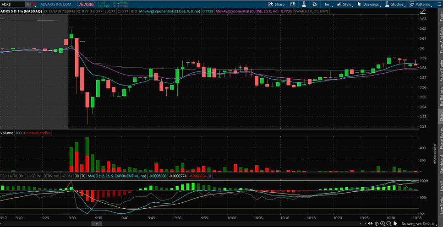Click the Share button
Image resolution: width=443 pixels, height=227 pixels.
pyautogui.click(x=276, y=4)
